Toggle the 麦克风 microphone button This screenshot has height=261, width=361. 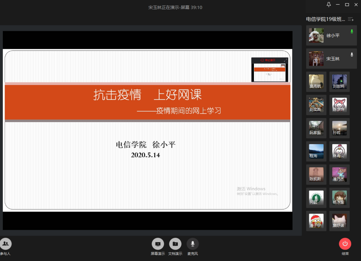pyautogui.click(x=192, y=244)
